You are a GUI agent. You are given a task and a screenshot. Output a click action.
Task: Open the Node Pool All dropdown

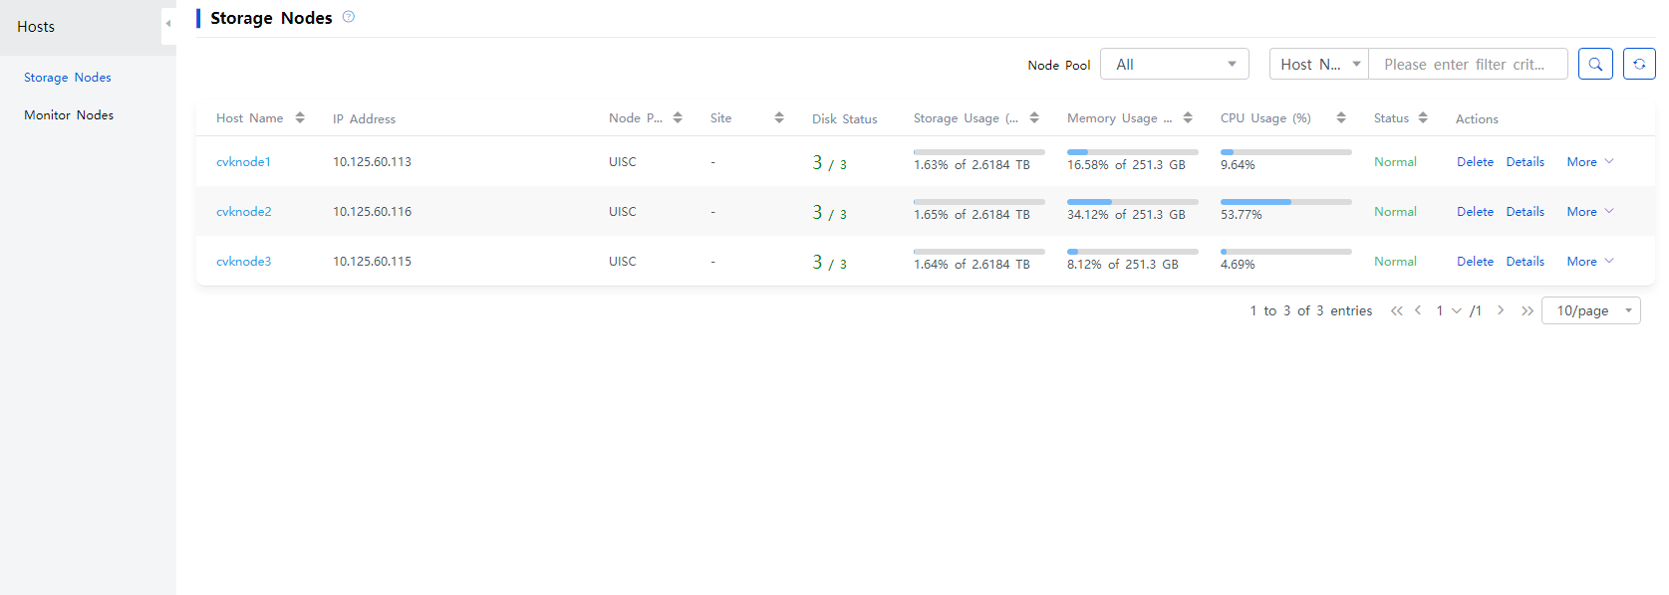click(x=1175, y=64)
